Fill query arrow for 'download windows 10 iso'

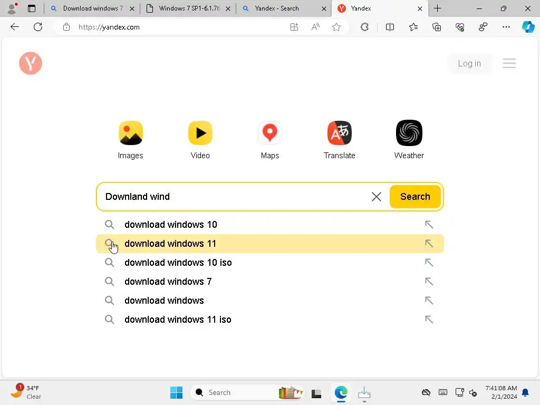coord(429,263)
